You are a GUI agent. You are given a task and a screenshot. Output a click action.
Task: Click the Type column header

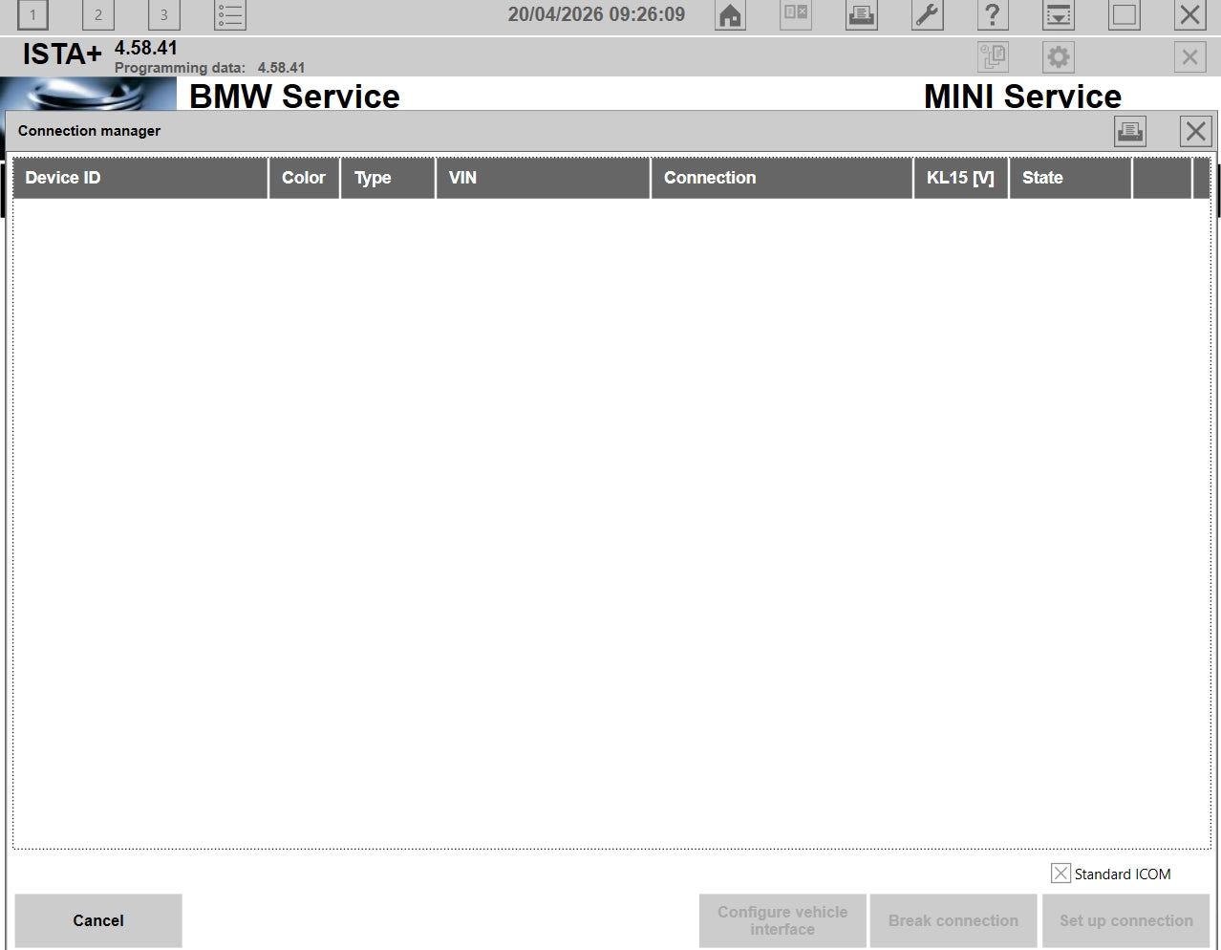[x=388, y=179]
